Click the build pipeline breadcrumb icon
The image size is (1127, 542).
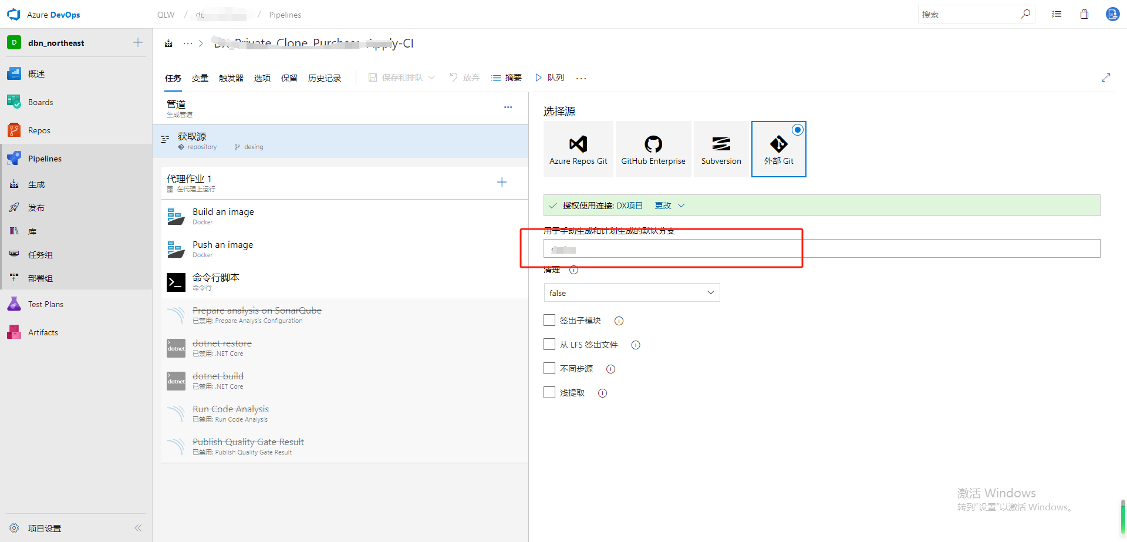click(168, 43)
